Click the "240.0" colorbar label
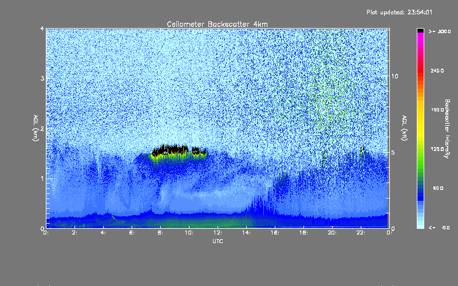 click(437, 70)
